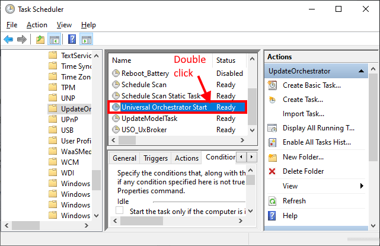Click the tab scroll left arrow
The image size is (380, 246).
click(x=241, y=157)
